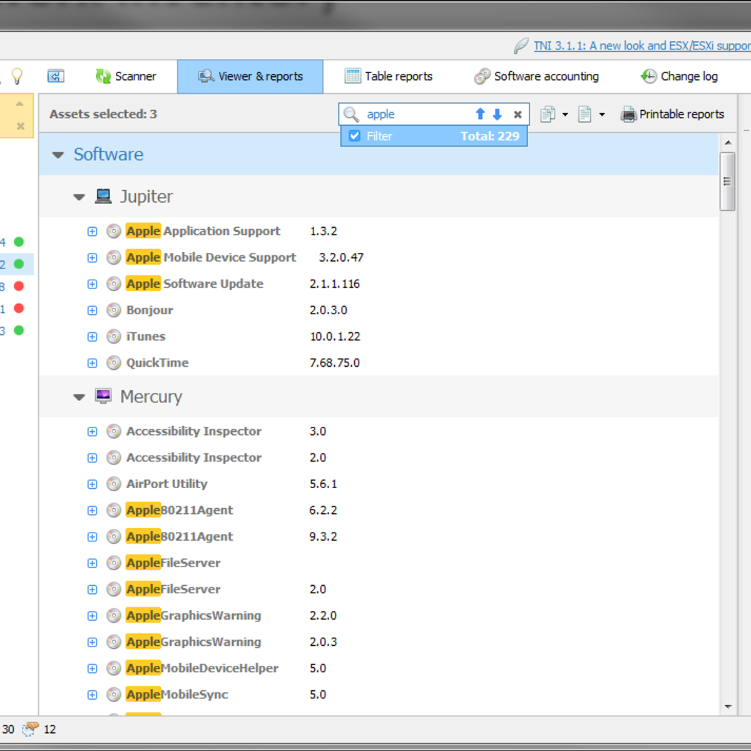Image resolution: width=751 pixels, height=751 pixels.
Task: Expand Accessibility Inspector 3.0 entry
Action: tap(93, 432)
